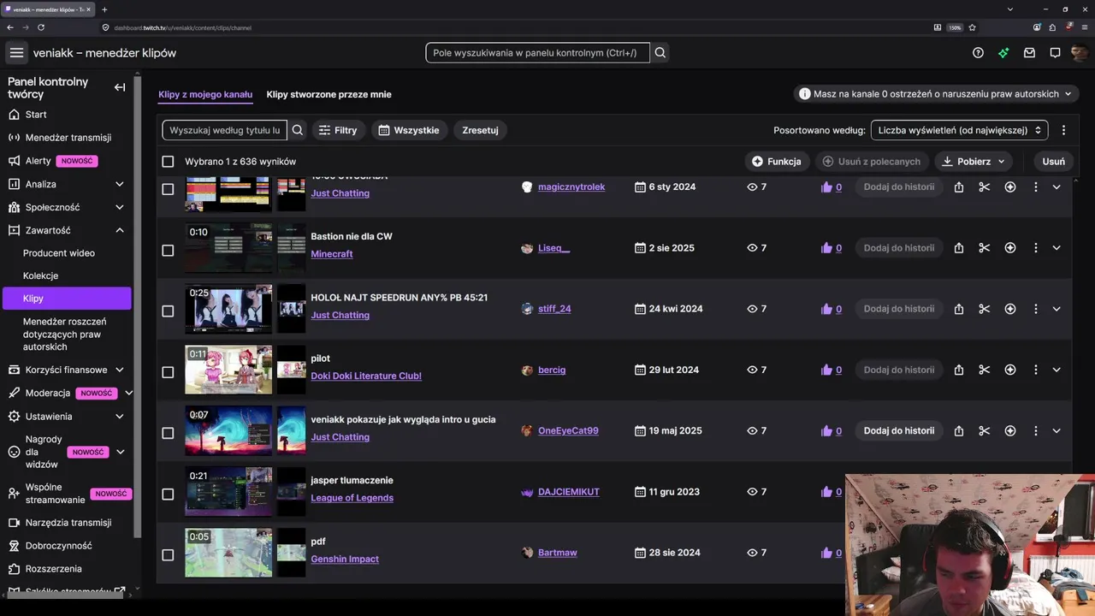This screenshot has height=616, width=1095.
Task: Open Kolekcje in the sidebar
Action: 40,276
